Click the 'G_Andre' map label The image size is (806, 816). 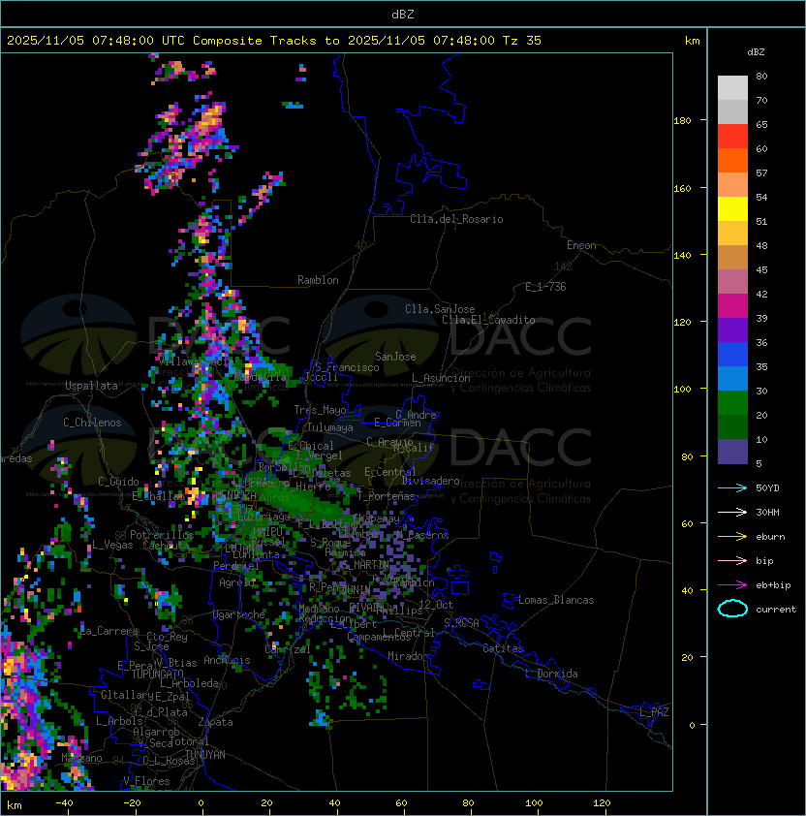[416, 415]
